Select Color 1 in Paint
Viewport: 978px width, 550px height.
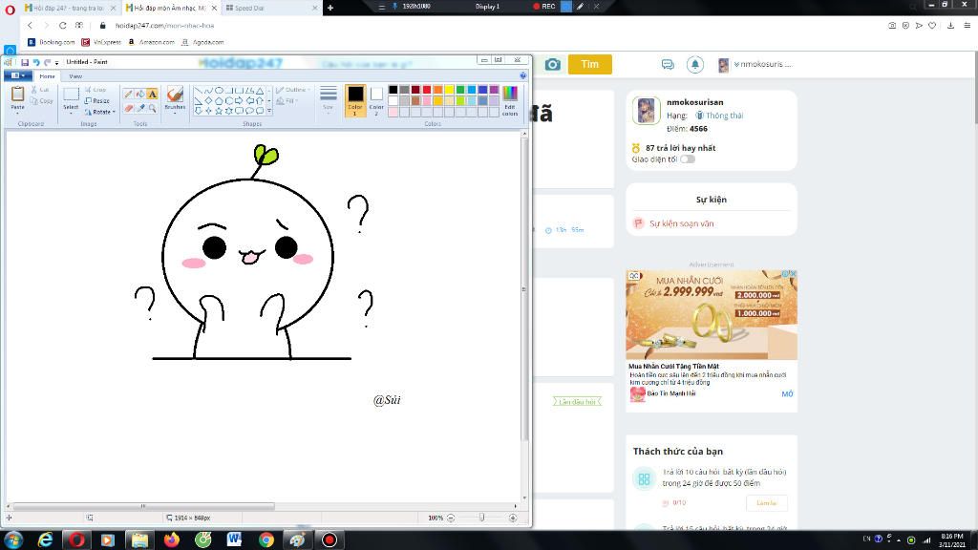click(355, 100)
